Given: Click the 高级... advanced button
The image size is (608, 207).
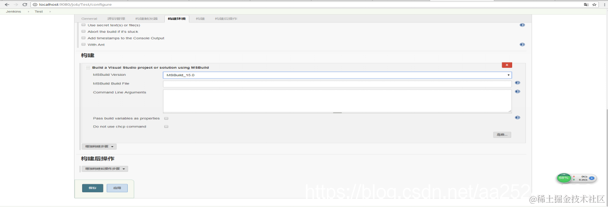Looking at the screenshot, I should pyautogui.click(x=502, y=135).
